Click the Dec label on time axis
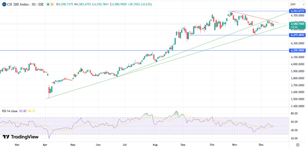306x153 pixels. pyautogui.click(x=261, y=145)
